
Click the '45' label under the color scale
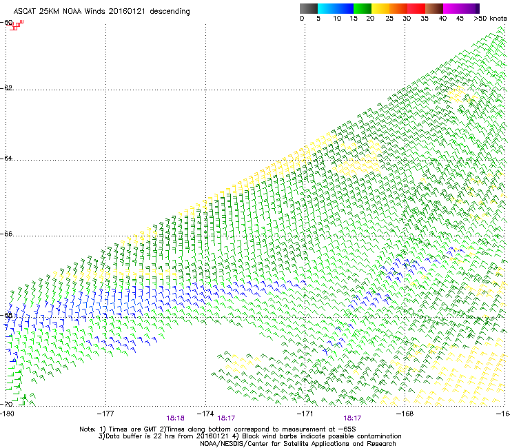460,19
